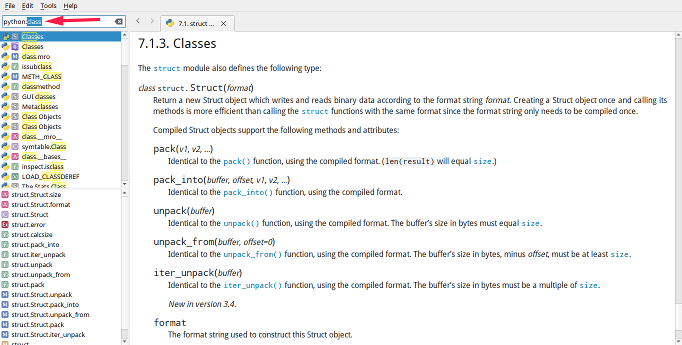682x345 pixels.
Task: Click the Python icon beside METH_CLASS
Action: click(5, 76)
